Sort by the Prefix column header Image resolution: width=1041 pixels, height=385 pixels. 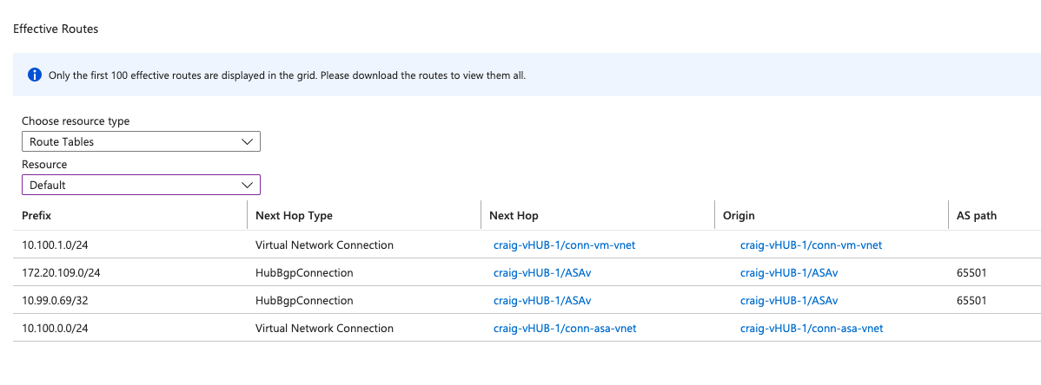point(38,216)
